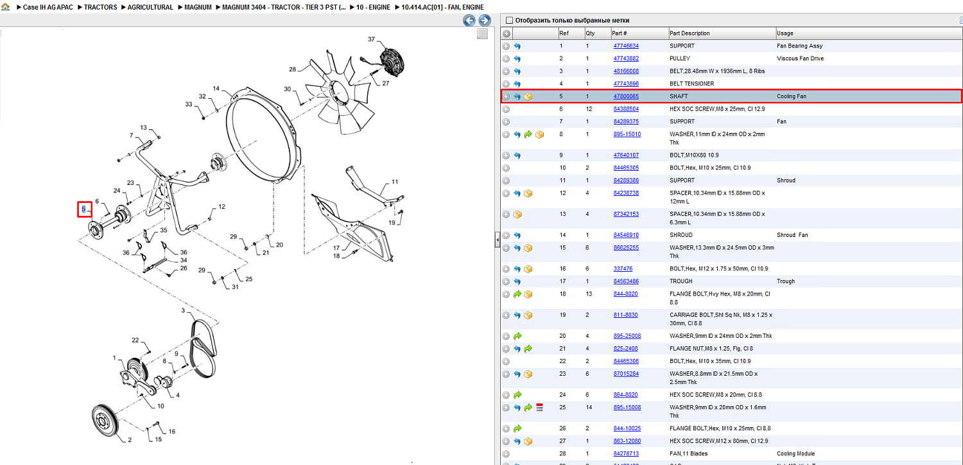This screenshot has width=963, height=465.
Task: Enable 'Отобразить только выбранные метки' checkbox
Action: click(x=510, y=21)
